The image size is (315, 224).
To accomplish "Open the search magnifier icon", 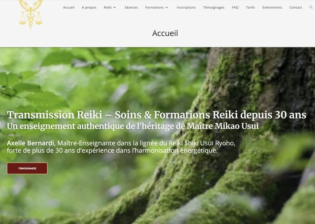I will [x=311, y=7].
